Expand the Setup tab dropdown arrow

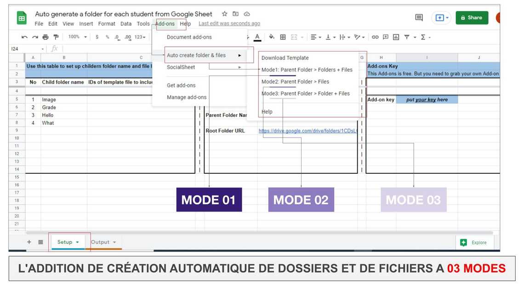tap(77, 242)
